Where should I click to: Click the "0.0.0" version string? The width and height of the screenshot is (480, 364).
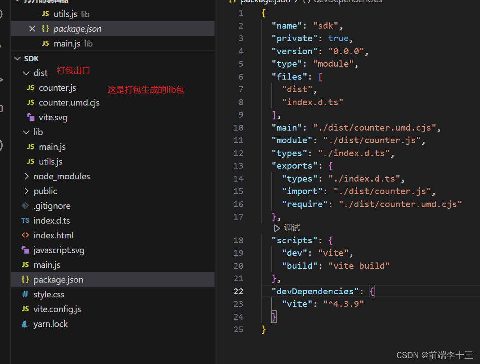pyautogui.click(x=346, y=51)
